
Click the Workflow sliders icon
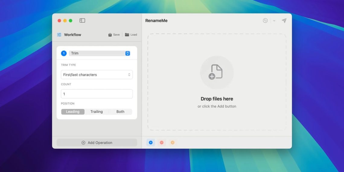coord(59,35)
